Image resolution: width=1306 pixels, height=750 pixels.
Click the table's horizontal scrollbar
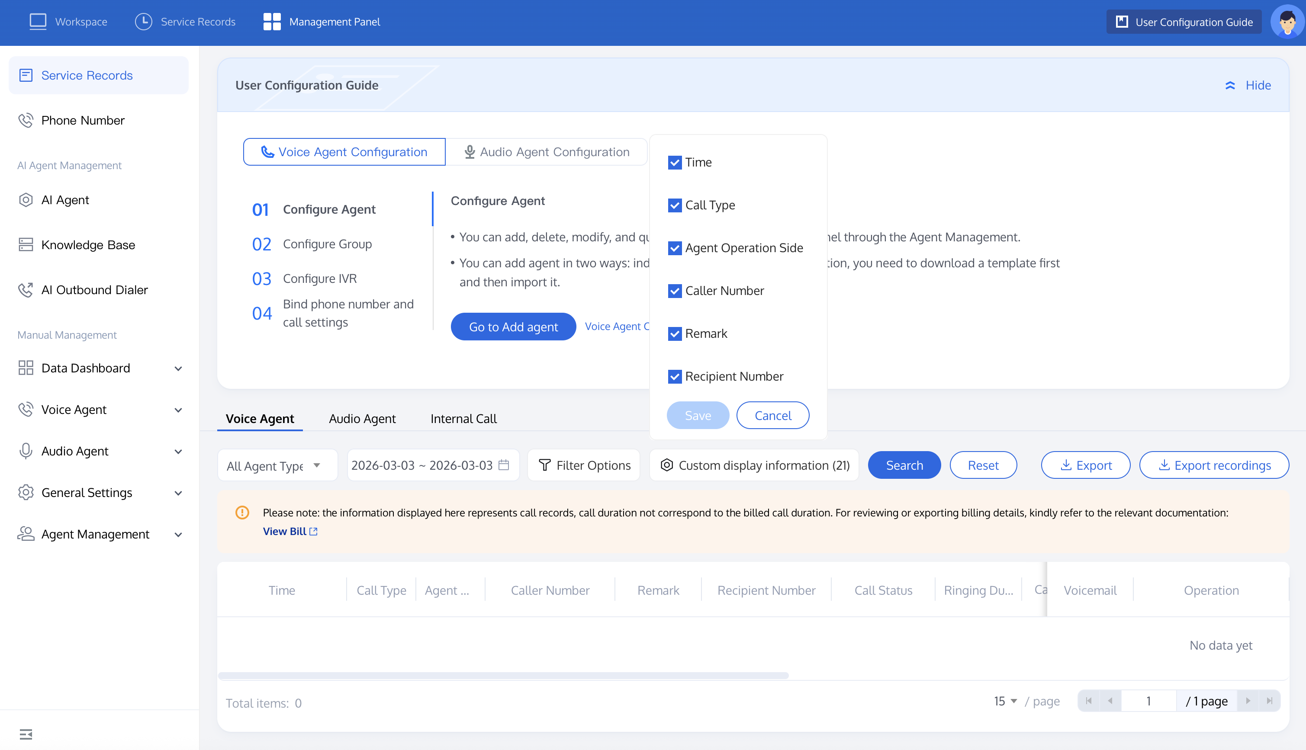click(503, 675)
